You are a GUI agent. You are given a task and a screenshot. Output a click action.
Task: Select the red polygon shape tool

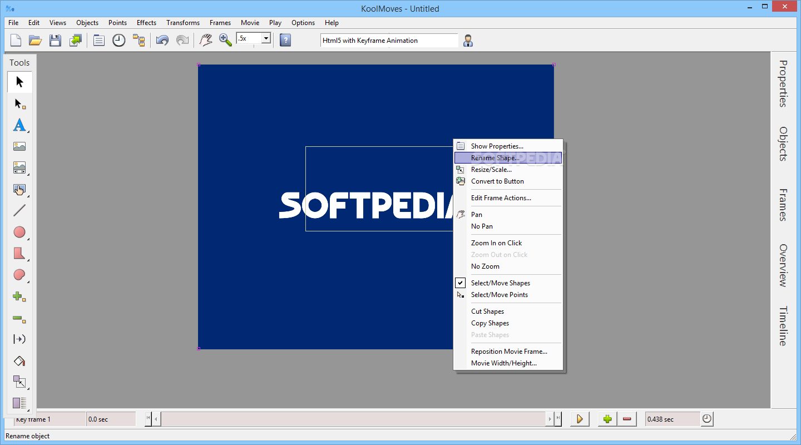click(19, 253)
